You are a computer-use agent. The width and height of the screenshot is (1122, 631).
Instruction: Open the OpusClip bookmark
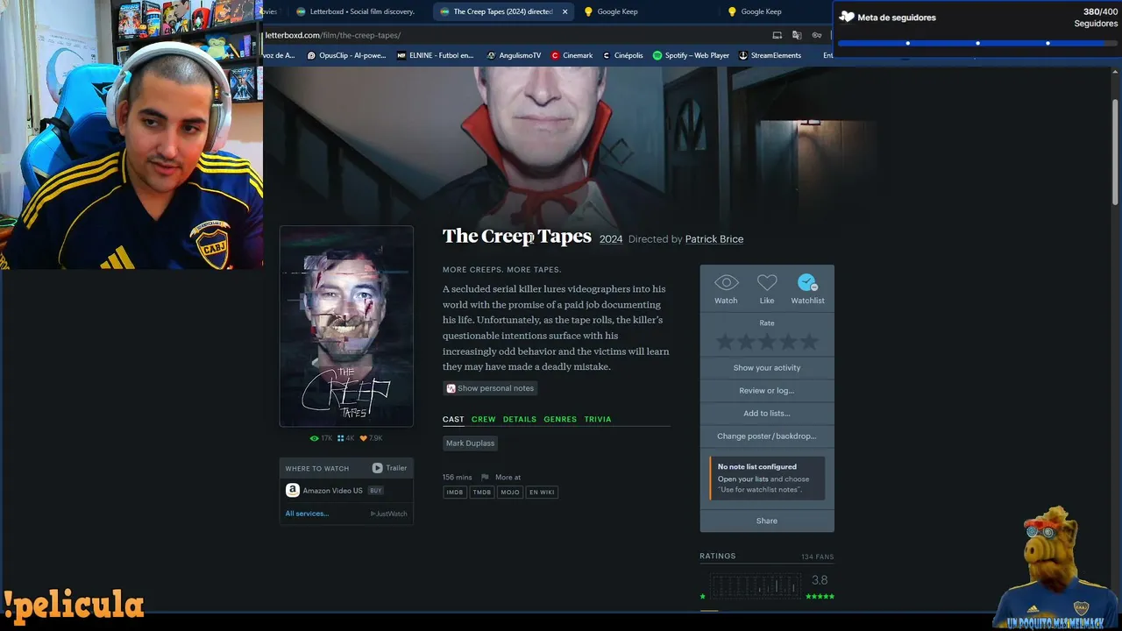pos(346,55)
